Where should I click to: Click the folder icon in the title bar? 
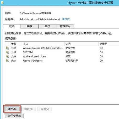[2, 3]
